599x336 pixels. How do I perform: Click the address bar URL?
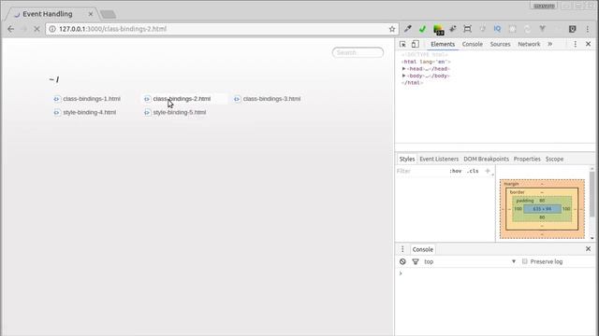pyautogui.click(x=112, y=29)
